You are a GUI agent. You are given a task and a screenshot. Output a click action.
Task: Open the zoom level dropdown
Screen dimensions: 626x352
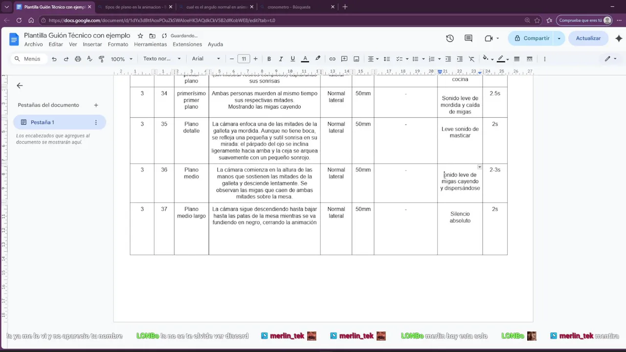(x=121, y=59)
